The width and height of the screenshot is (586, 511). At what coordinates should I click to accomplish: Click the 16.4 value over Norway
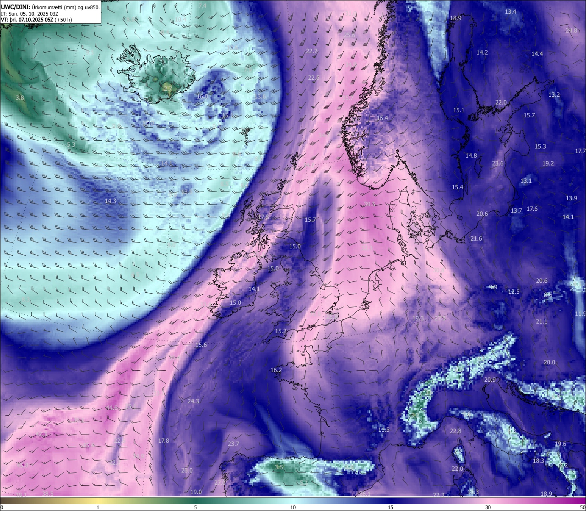click(382, 118)
